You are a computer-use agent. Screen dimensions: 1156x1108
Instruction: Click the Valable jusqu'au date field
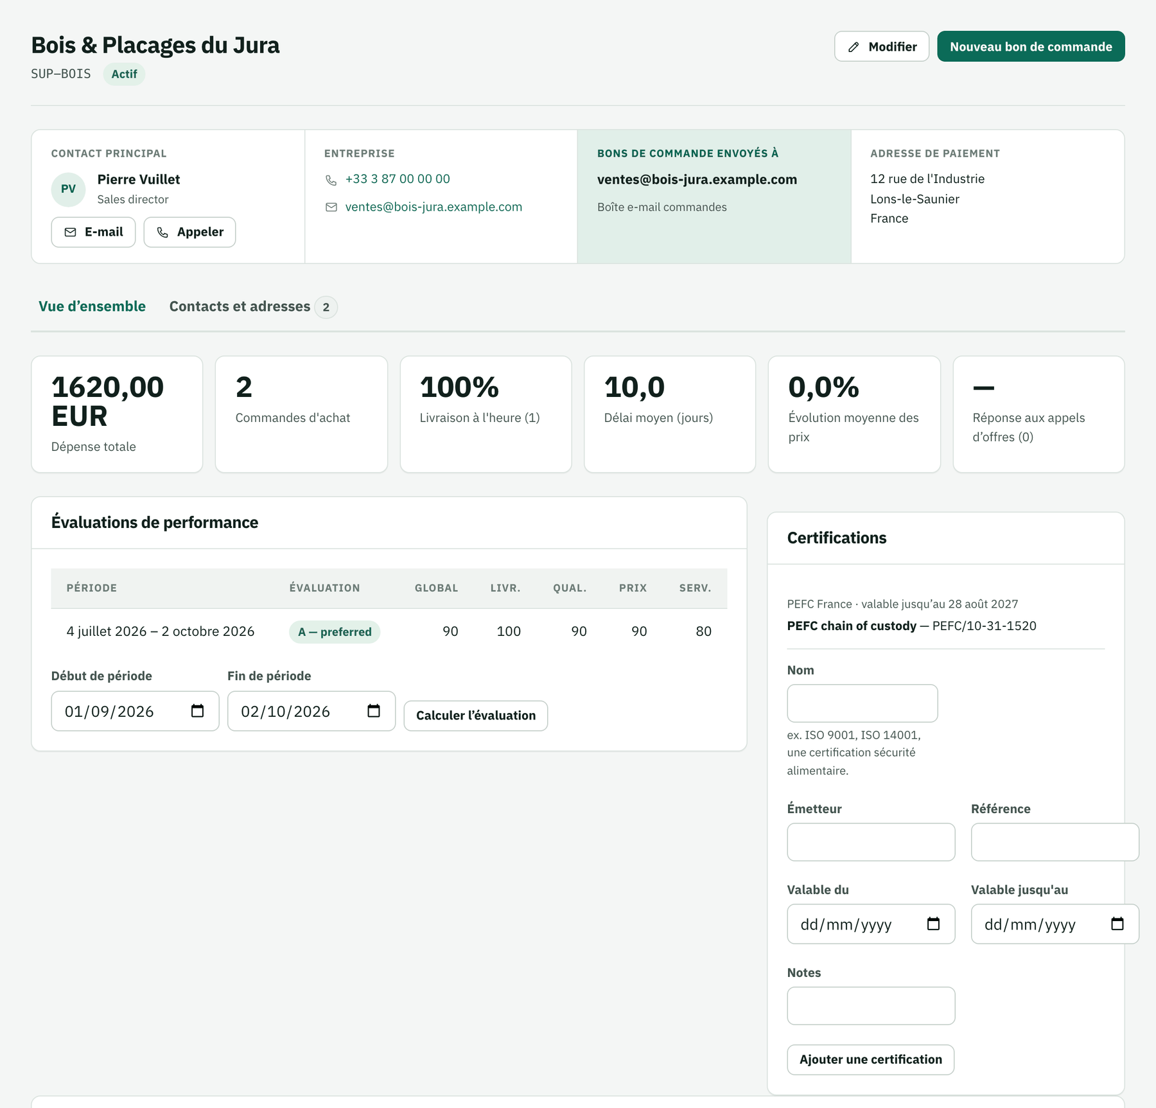point(1055,924)
